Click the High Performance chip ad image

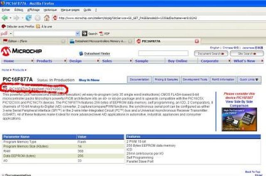239,119
